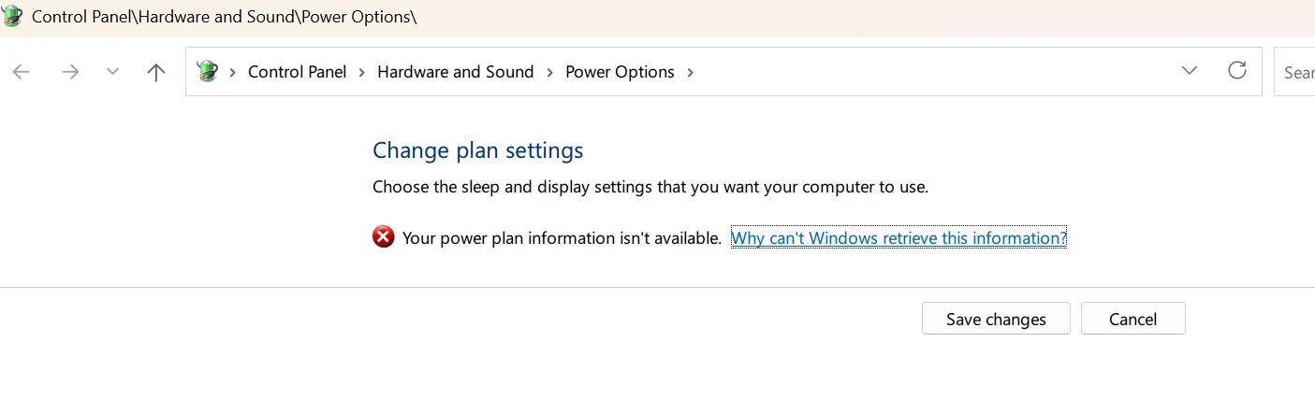Open the recent locations chevron
1315x413 pixels.
click(x=113, y=72)
